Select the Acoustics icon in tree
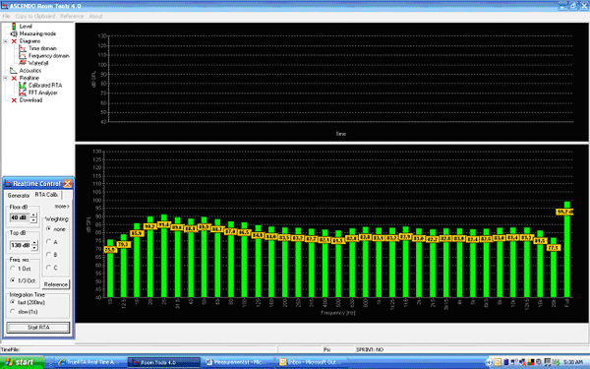 14,71
